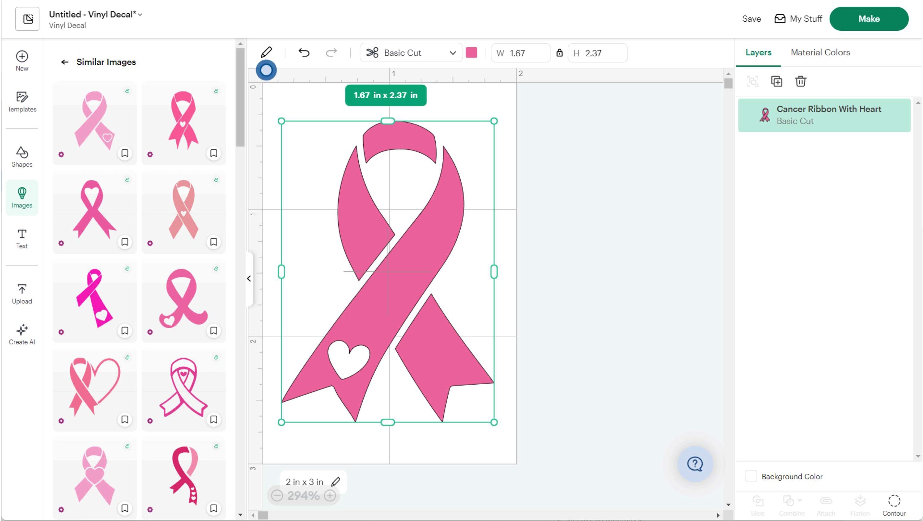This screenshot has width=923, height=521.
Task: Duplicate the Cancer Ribbon layer
Action: point(777,81)
